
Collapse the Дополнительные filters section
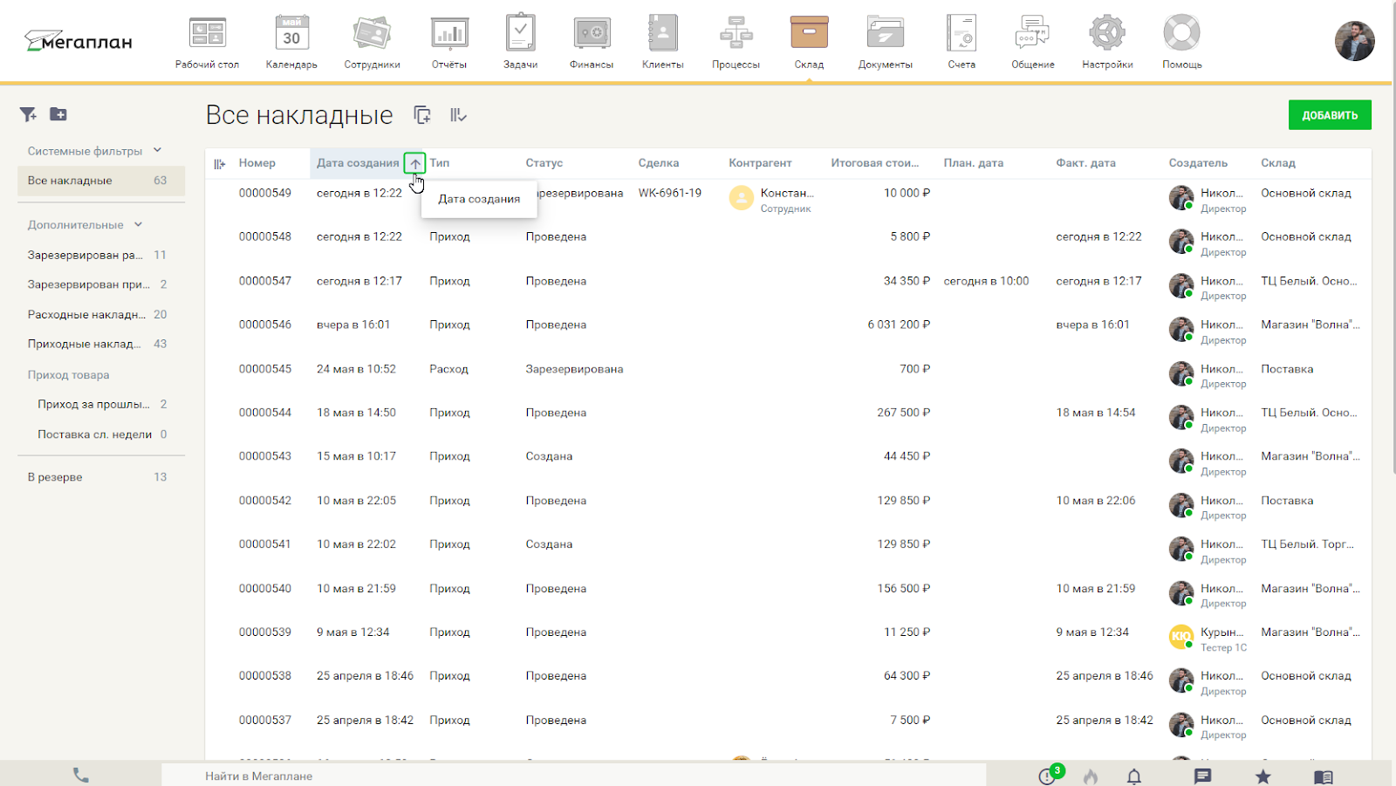(x=139, y=224)
